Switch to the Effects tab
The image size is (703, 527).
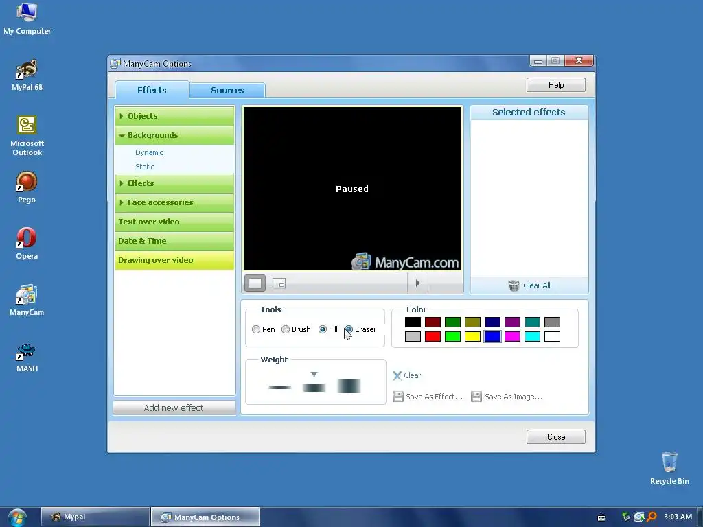tap(152, 90)
